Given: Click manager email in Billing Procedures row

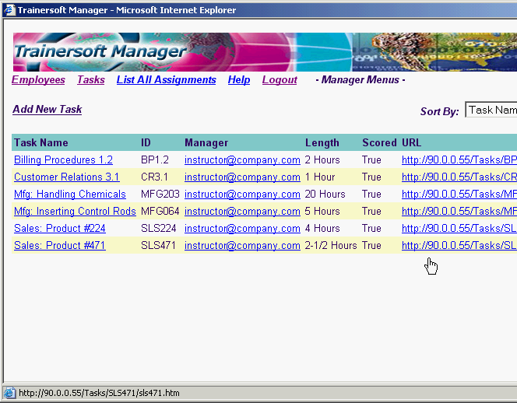Looking at the screenshot, I should point(242,159).
